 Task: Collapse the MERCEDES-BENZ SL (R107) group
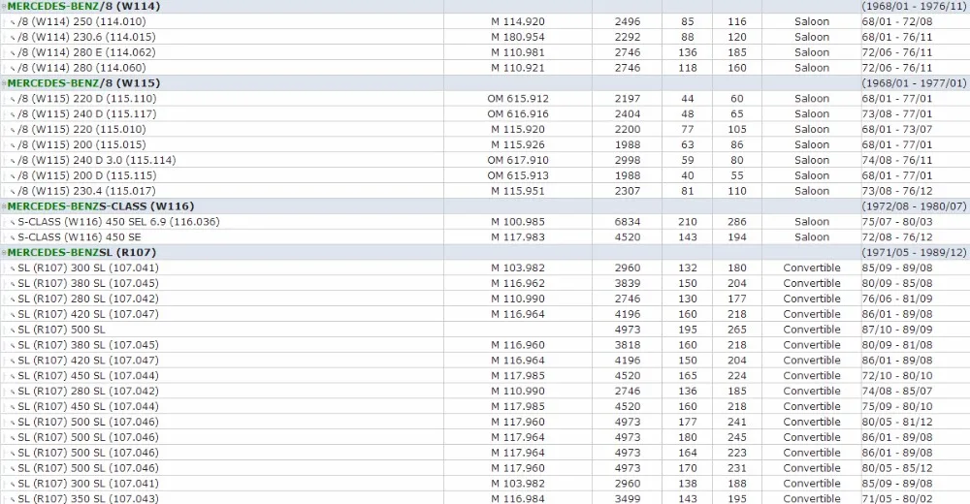[x=4, y=252]
